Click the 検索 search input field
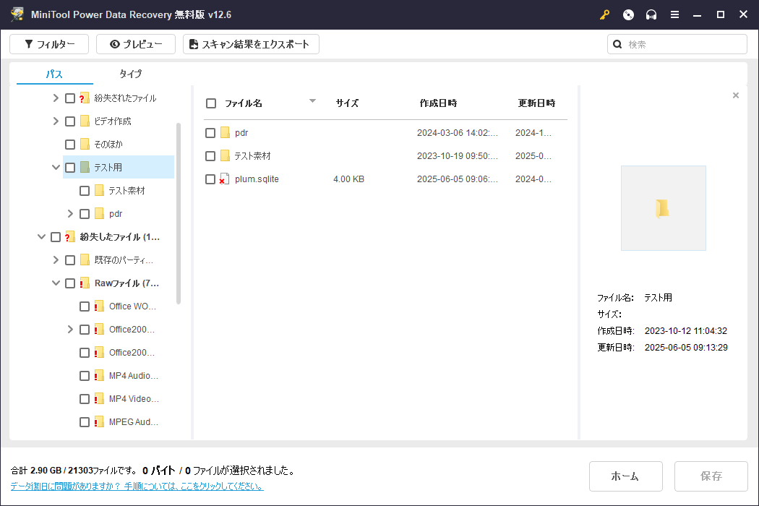Screen dimensions: 759x506 [x=677, y=44]
